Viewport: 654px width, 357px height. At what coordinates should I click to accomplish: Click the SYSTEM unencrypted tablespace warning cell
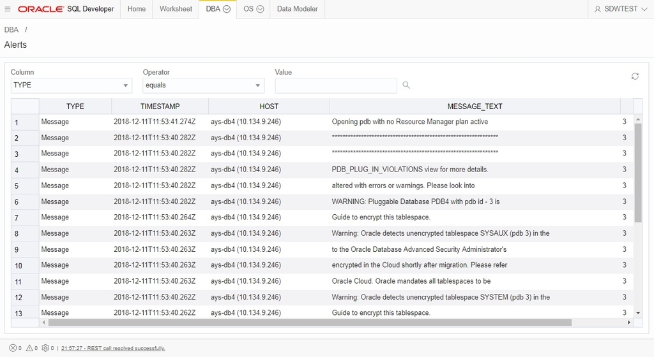click(475, 297)
